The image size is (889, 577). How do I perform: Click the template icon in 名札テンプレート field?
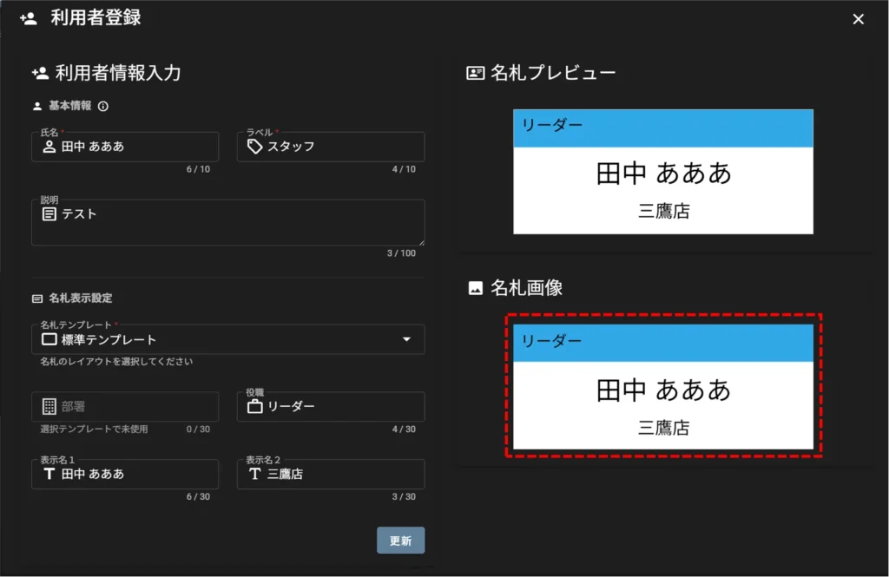(x=49, y=339)
